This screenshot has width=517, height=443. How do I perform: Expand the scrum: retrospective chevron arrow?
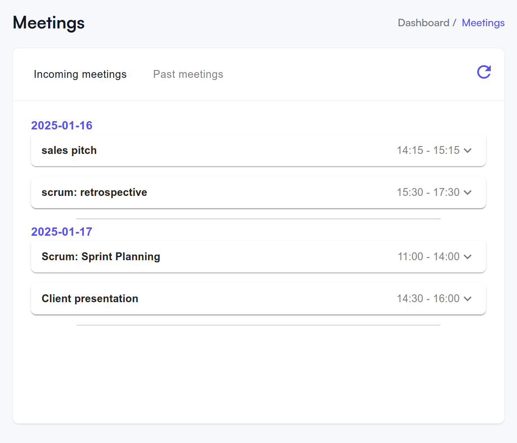click(x=468, y=192)
